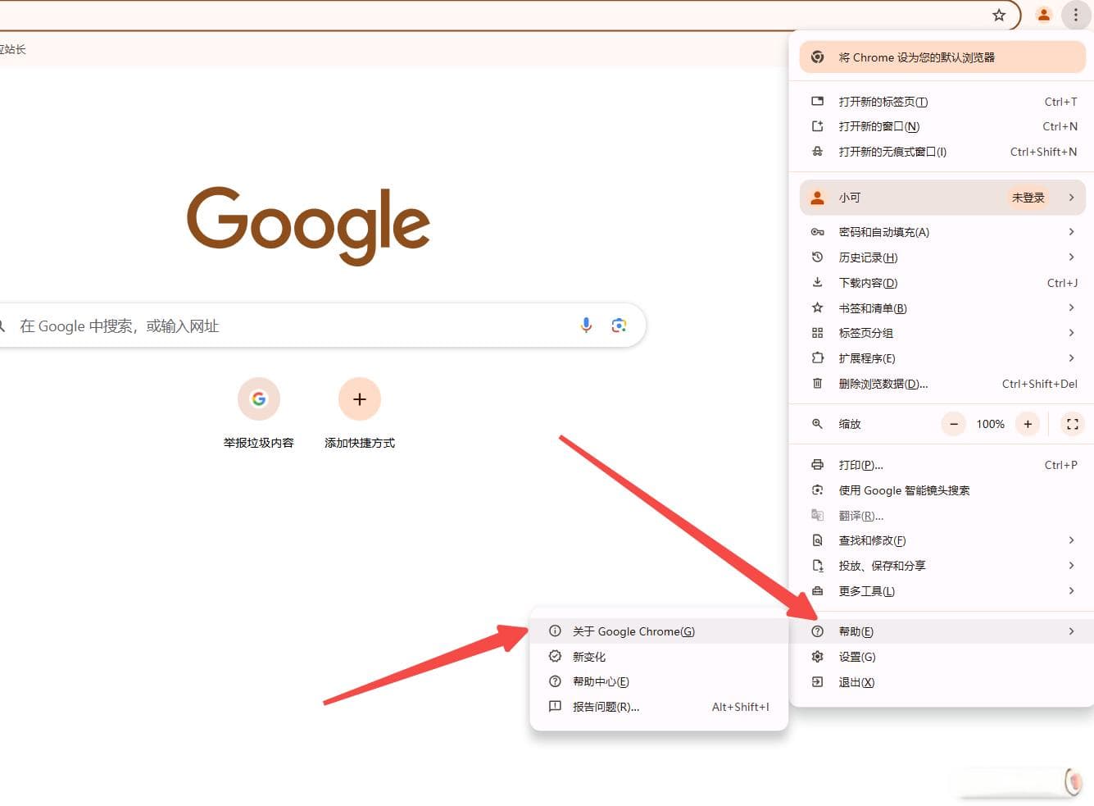Open Google Lens camera search icon

pyautogui.click(x=619, y=326)
